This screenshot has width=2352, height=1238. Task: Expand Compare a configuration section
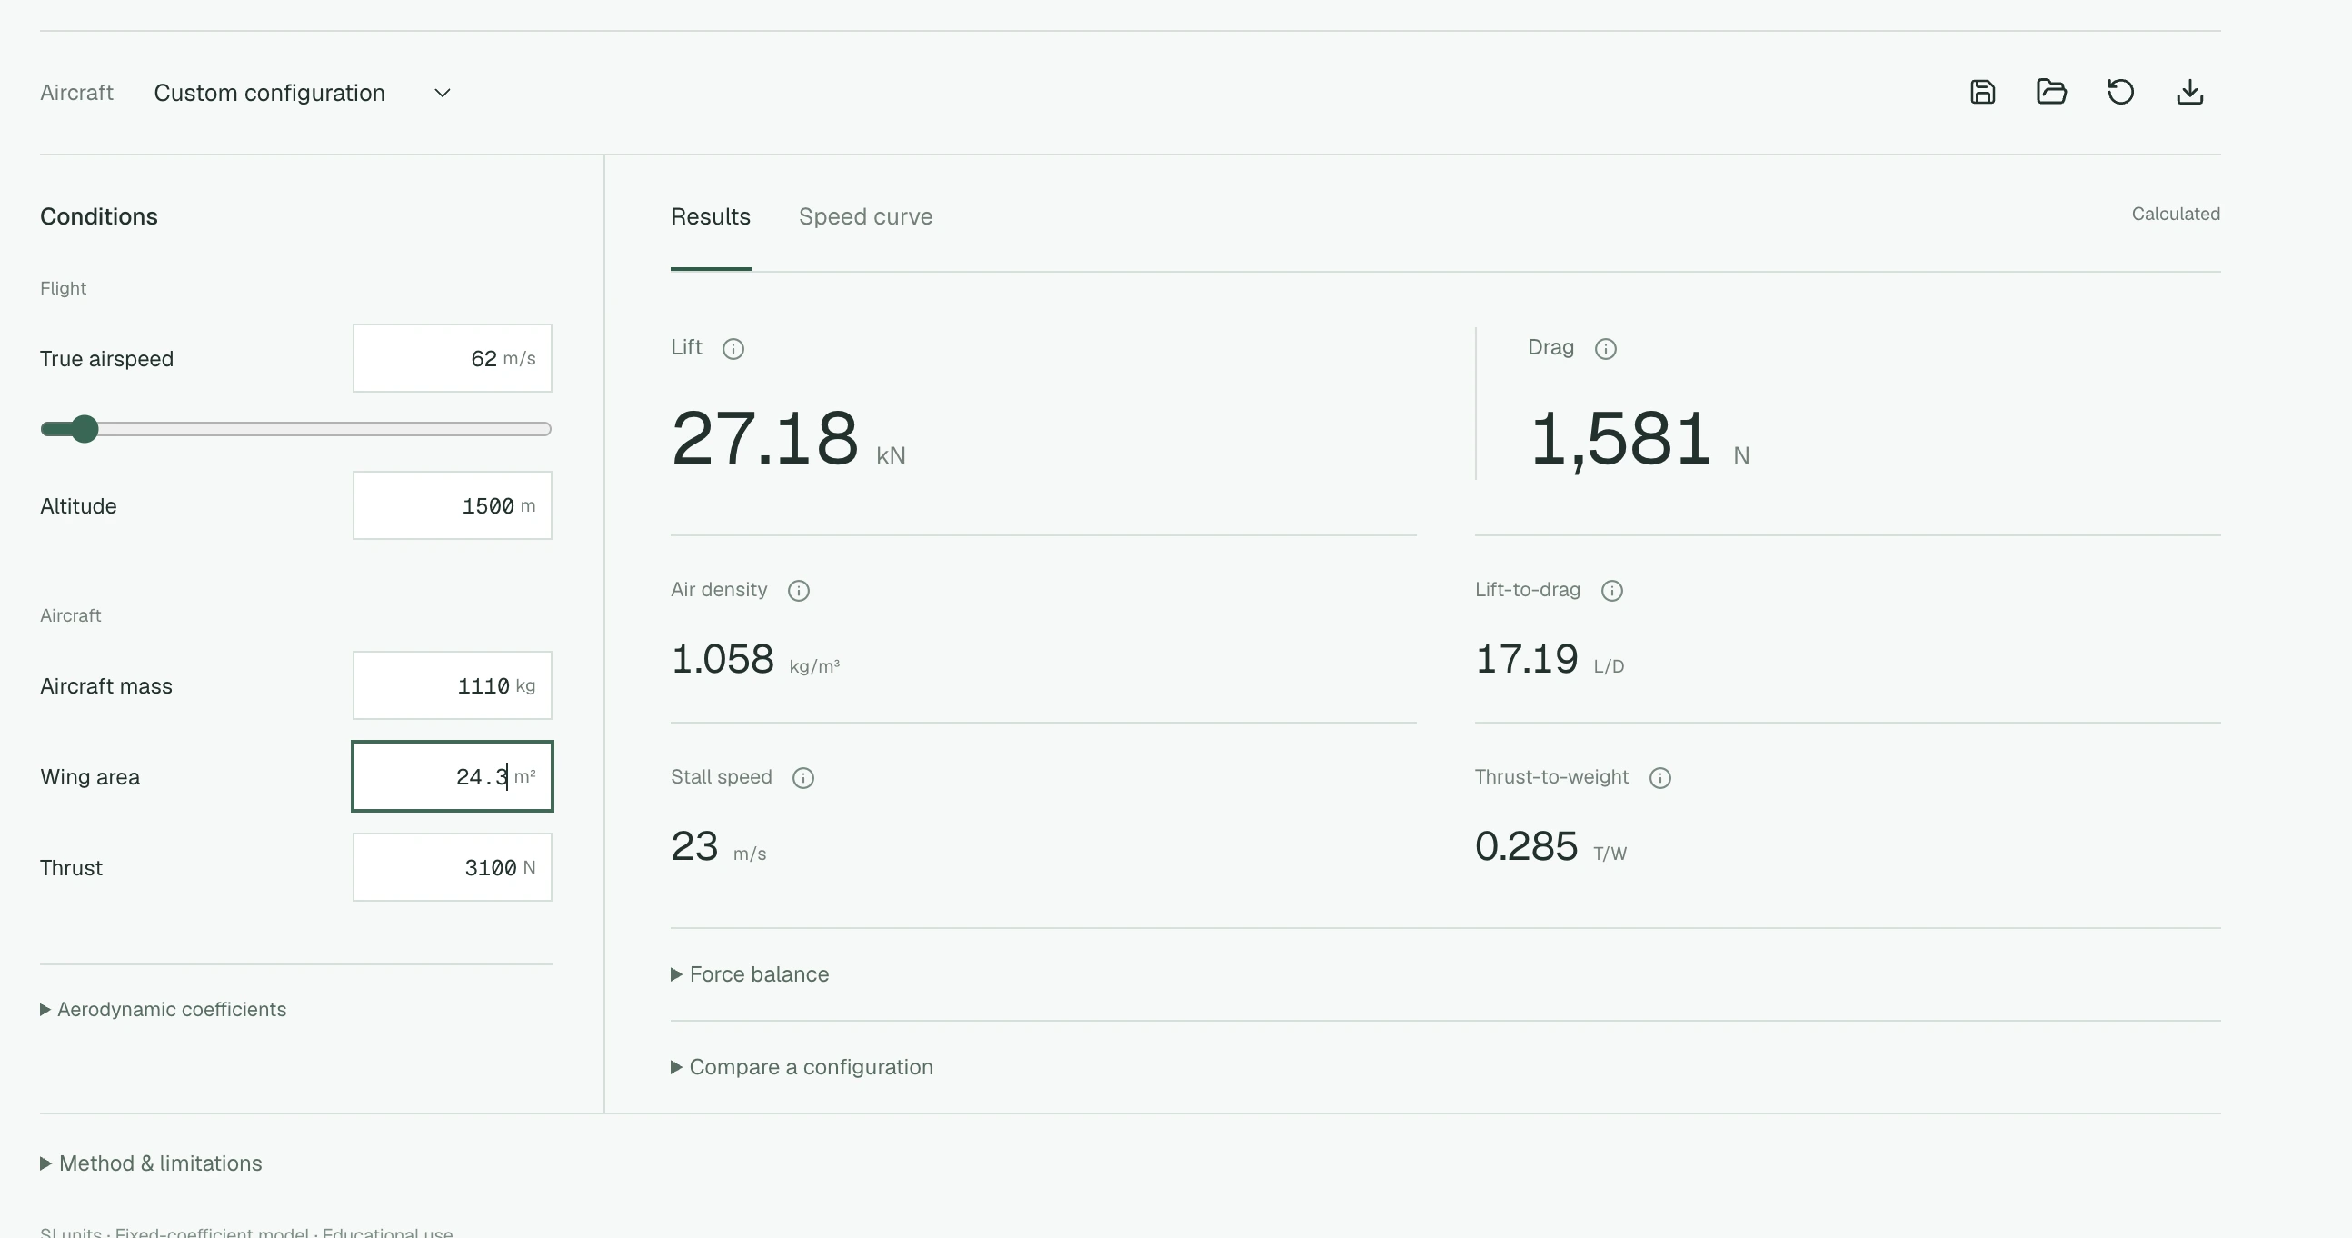pos(802,1067)
